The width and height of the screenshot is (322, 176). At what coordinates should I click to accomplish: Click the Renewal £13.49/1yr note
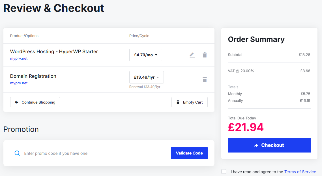(145, 87)
